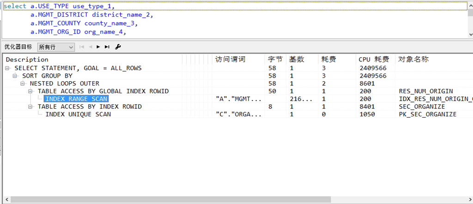Jump to last operation icon

click(x=107, y=47)
